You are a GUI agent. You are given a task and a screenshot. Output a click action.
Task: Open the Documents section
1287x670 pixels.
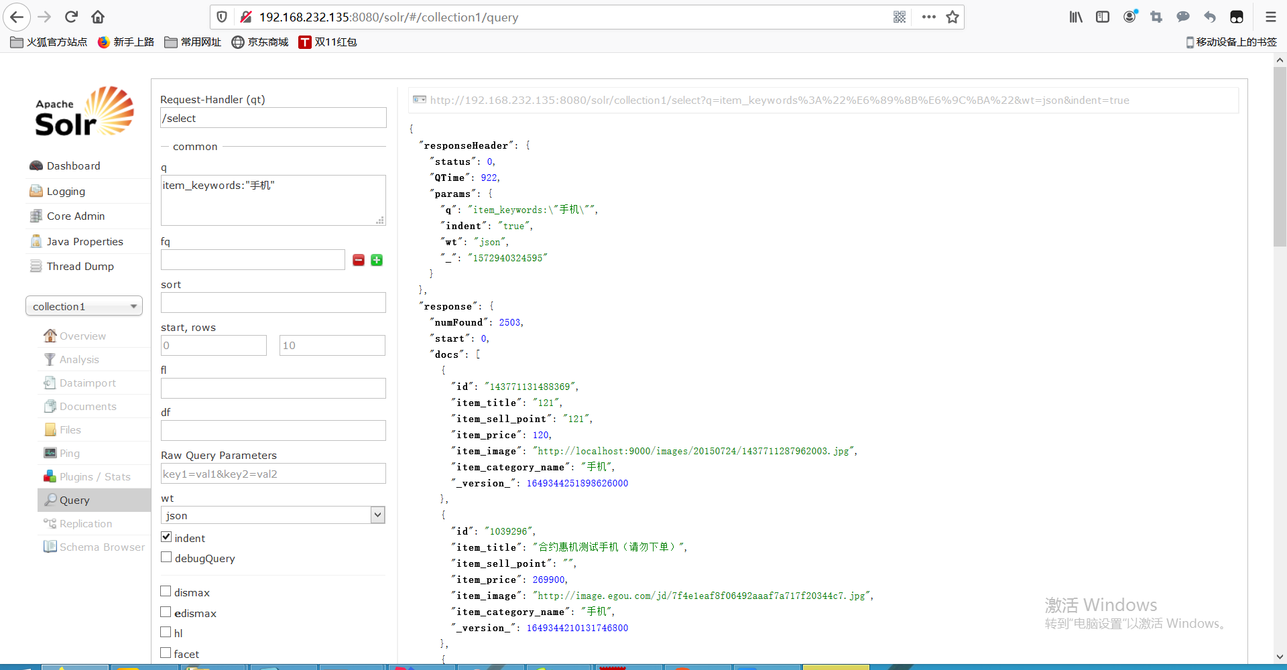[88, 406]
